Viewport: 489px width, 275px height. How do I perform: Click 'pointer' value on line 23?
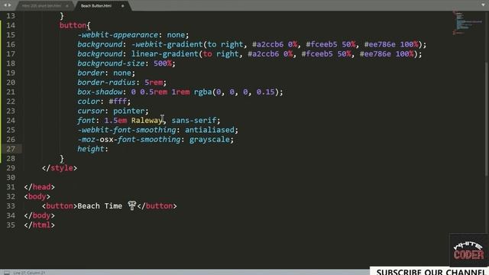pos(129,111)
